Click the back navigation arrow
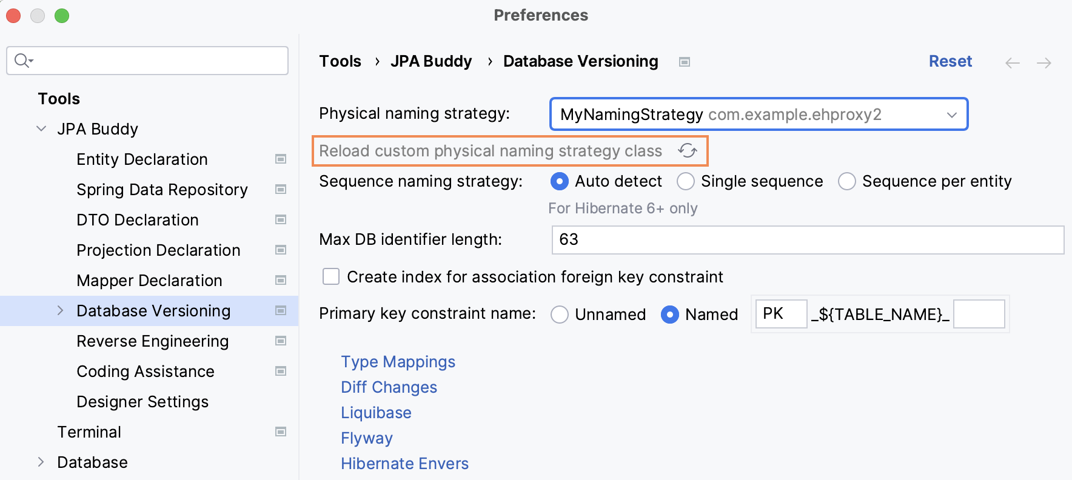The image size is (1072, 480). tap(1012, 62)
